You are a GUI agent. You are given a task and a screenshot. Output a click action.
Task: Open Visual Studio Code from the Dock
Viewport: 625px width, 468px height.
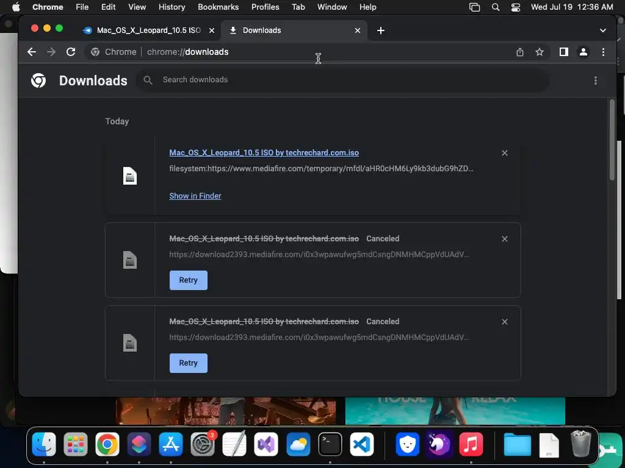[x=362, y=444]
